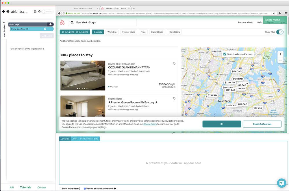
Task: Open Become a host link
Action: point(245,22)
